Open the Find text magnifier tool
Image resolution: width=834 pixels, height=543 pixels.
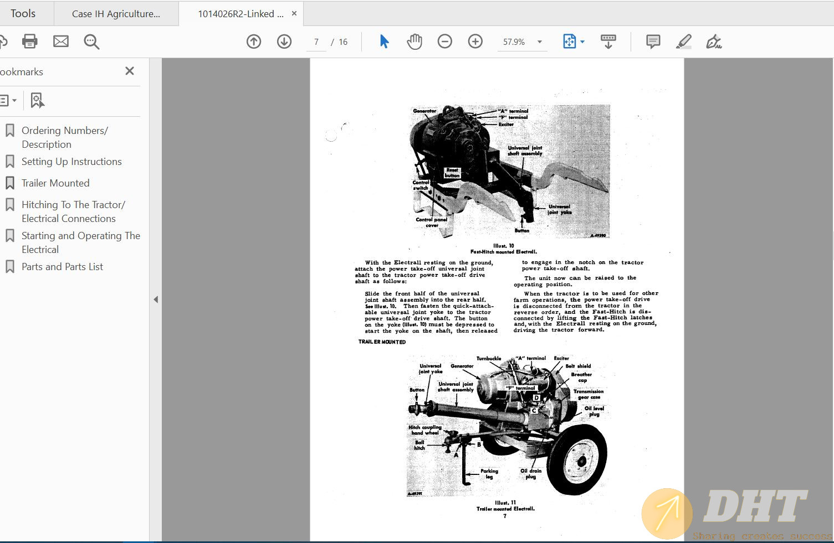[x=91, y=42]
